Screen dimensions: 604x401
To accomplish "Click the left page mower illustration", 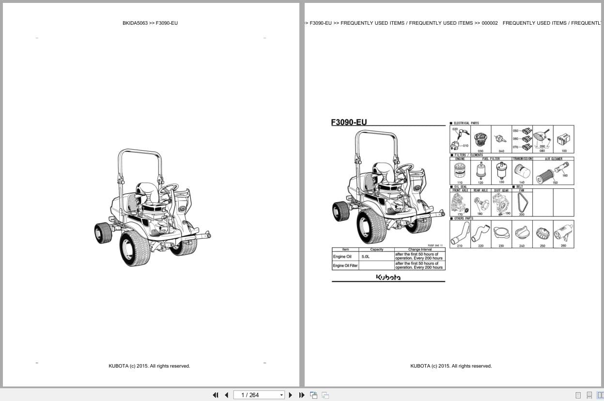I will click(152, 207).
